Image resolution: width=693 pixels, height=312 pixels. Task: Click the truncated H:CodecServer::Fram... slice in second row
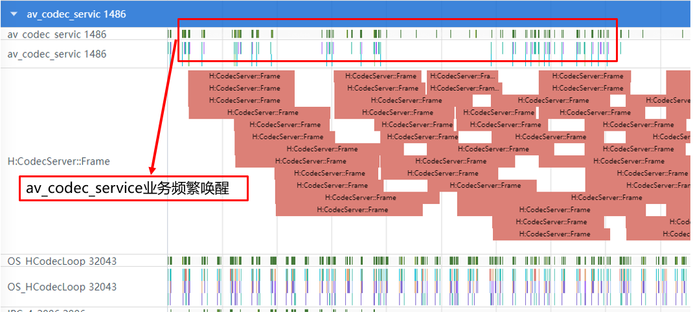click(464, 88)
